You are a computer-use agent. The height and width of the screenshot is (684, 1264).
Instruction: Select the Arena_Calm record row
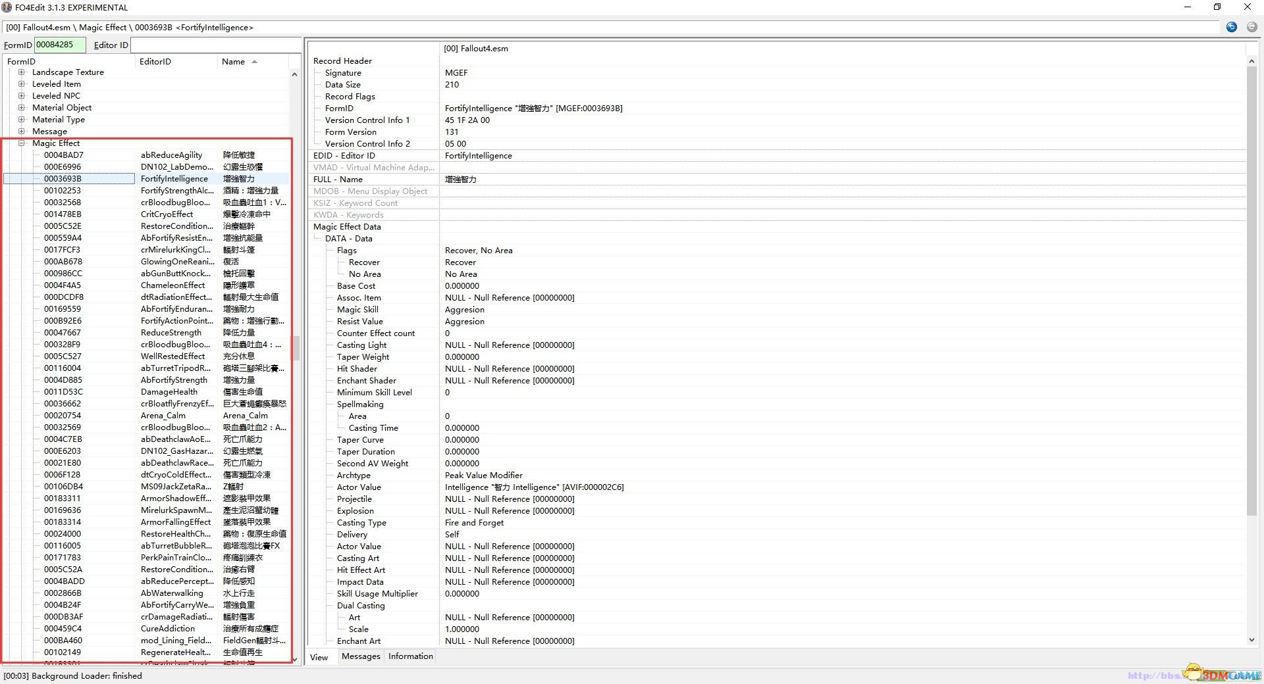146,416
